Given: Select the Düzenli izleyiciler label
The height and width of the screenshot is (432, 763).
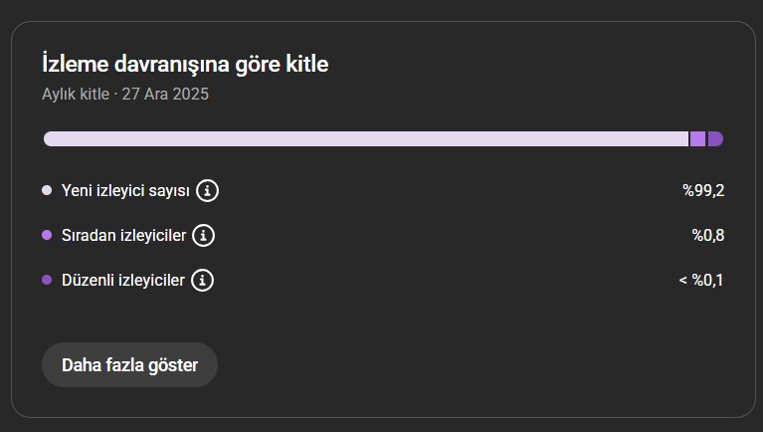Looking at the screenshot, I should [x=123, y=280].
